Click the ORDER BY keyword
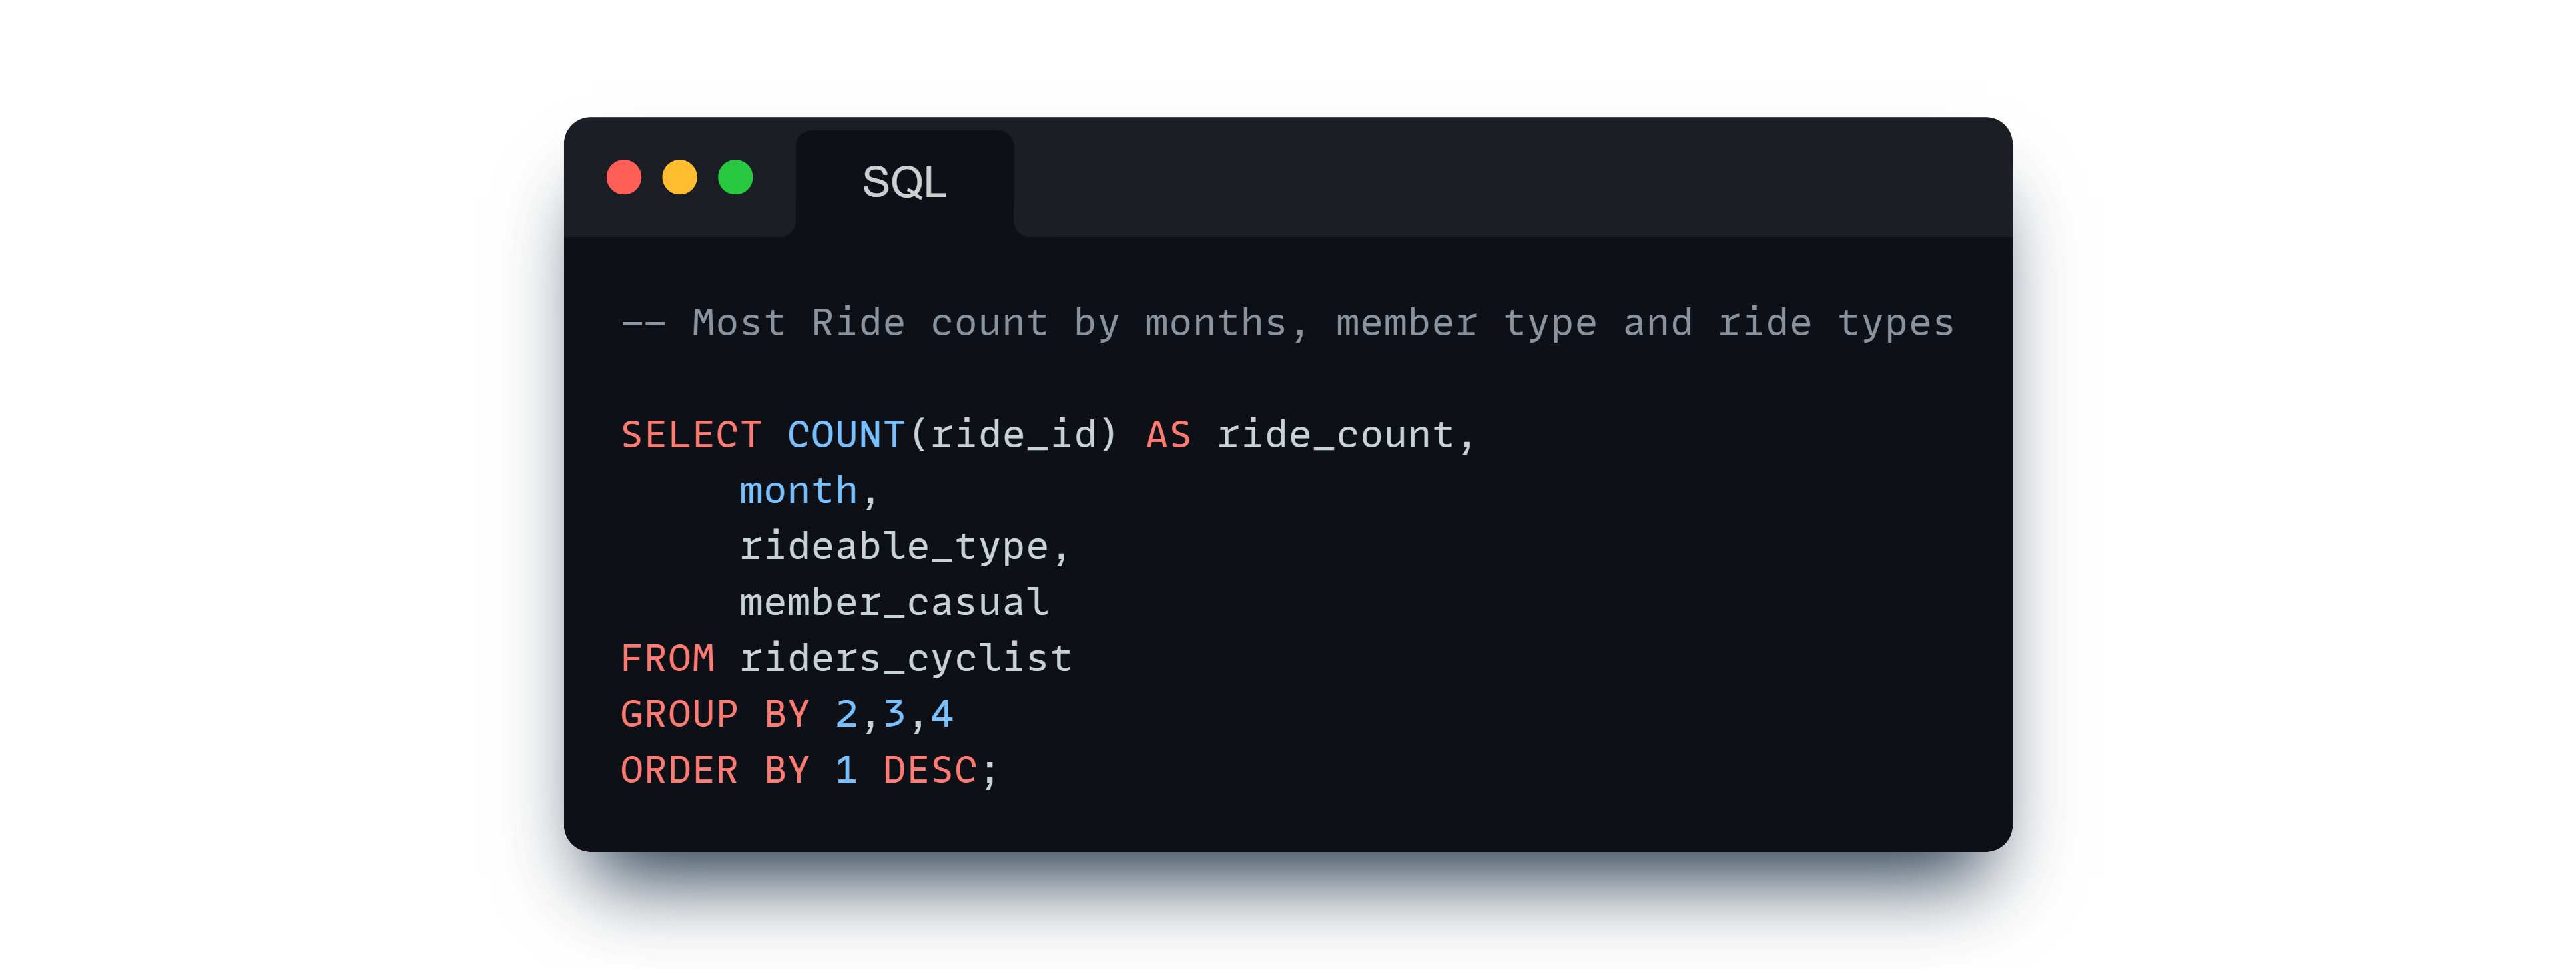The image size is (2576, 969). (x=715, y=770)
